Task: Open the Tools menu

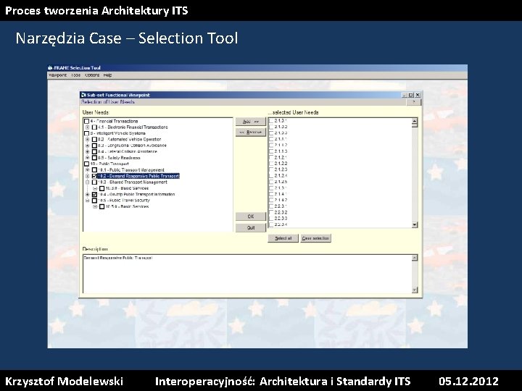Action: click(x=75, y=75)
